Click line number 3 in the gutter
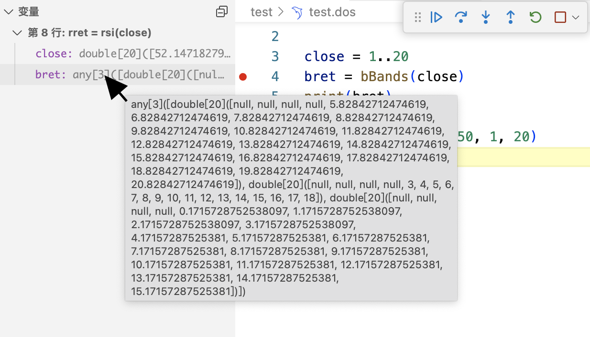 (x=275, y=56)
